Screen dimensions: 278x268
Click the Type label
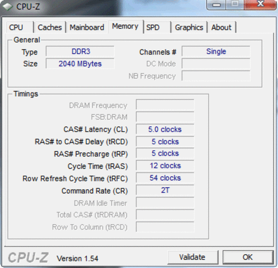click(x=30, y=52)
